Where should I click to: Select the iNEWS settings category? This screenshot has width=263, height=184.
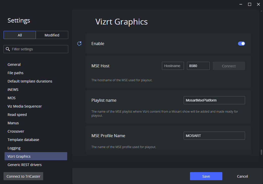pyautogui.click(x=13, y=89)
